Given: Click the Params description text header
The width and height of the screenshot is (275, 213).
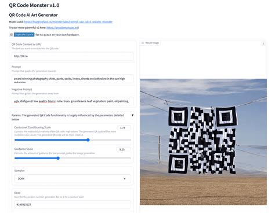Looking at the screenshot, I should tap(68, 117).
